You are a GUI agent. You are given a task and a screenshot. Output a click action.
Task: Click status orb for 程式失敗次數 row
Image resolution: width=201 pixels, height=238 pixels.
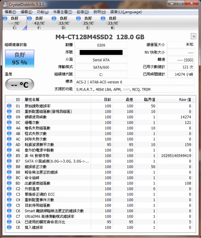pyautogui.click(x=9, y=133)
